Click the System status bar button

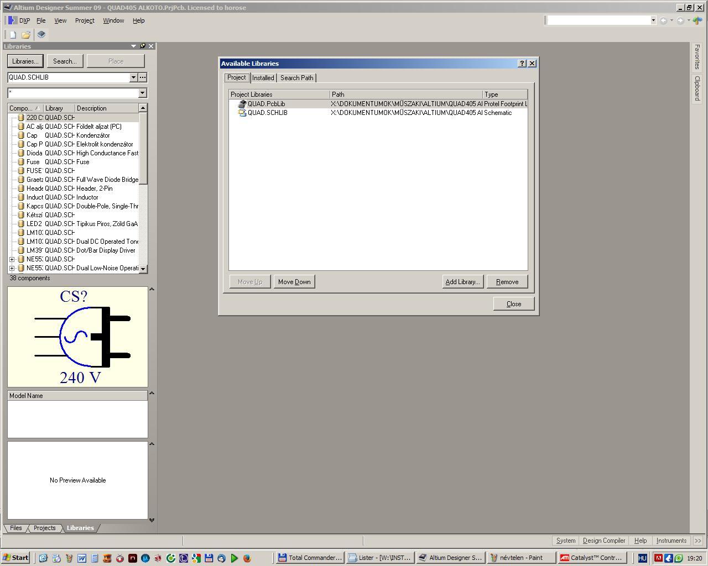[x=566, y=541]
